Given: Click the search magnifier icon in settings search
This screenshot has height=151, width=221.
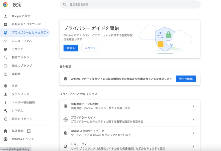Looking at the screenshot, I should [x=64, y=4].
